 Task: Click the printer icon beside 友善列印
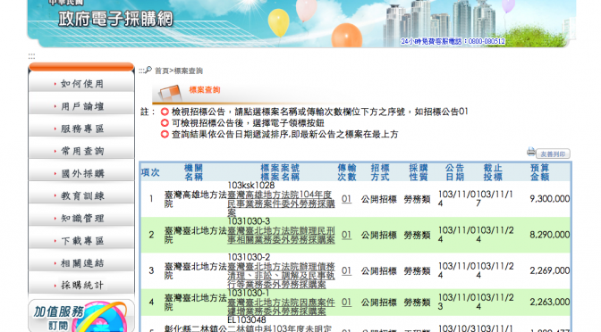point(531,152)
